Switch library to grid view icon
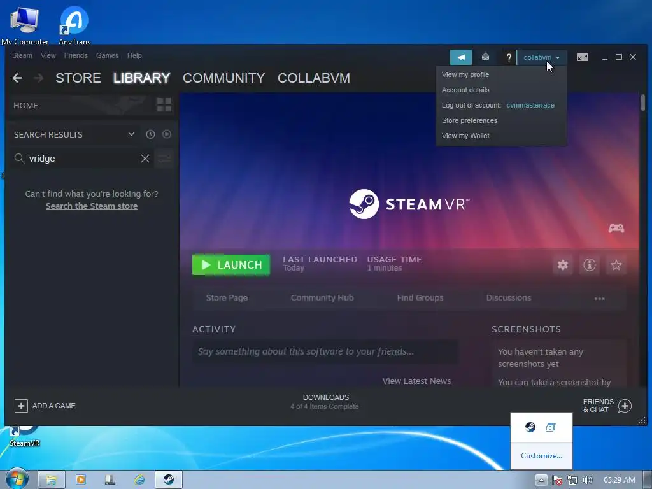Screen dimensions: 652x489 coord(164,105)
